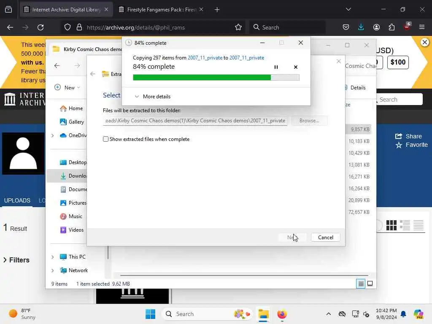Cancel the copy with the X beside pause
Viewport: 432px width, 324px height.
tap(296, 67)
